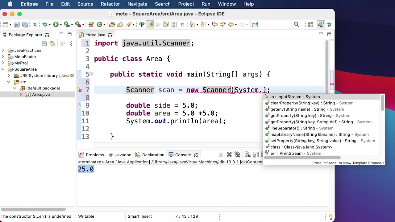The image size is (395, 222).
Task: Collapse the SquareArea project
Action: tap(3, 69)
